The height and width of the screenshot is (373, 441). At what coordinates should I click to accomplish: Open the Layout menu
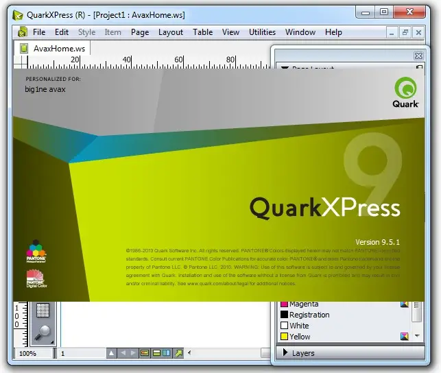(x=171, y=32)
